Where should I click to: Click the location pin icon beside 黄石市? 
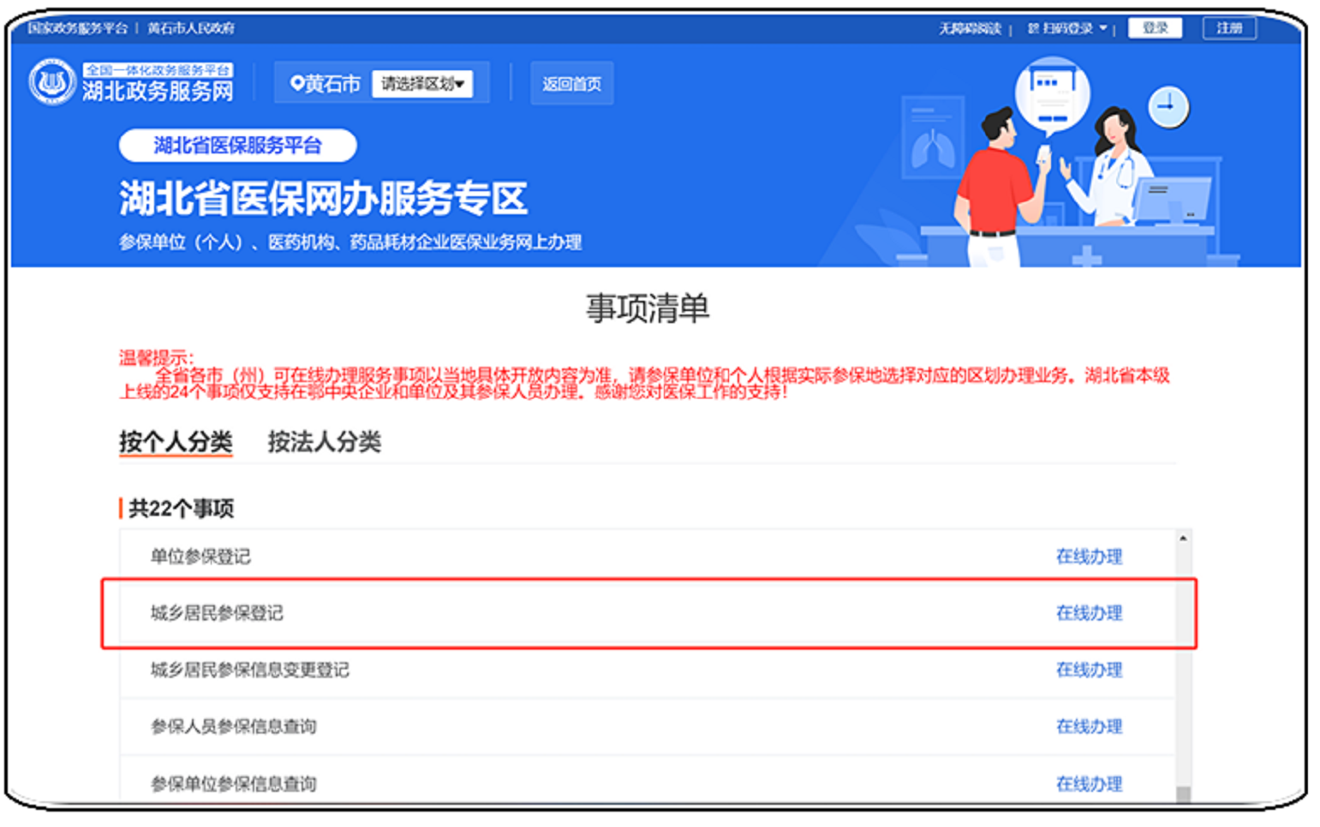pos(296,83)
